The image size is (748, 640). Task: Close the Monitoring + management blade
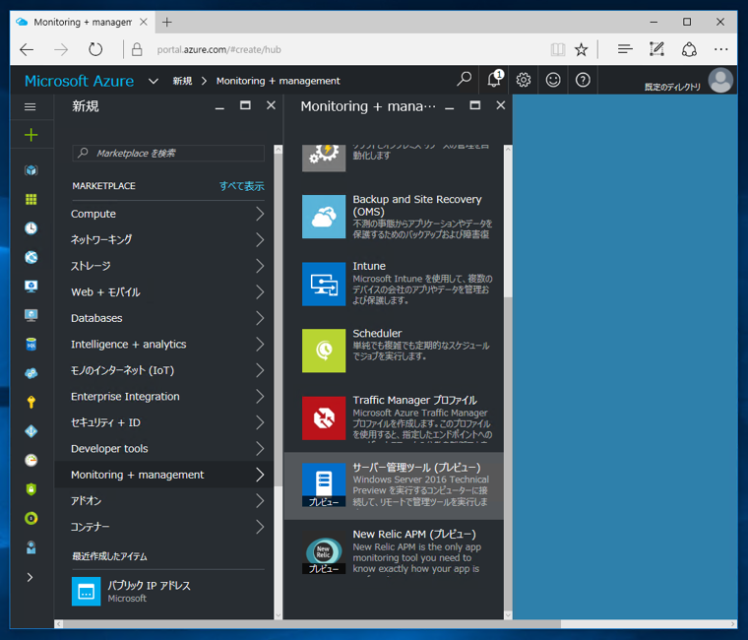(x=500, y=105)
